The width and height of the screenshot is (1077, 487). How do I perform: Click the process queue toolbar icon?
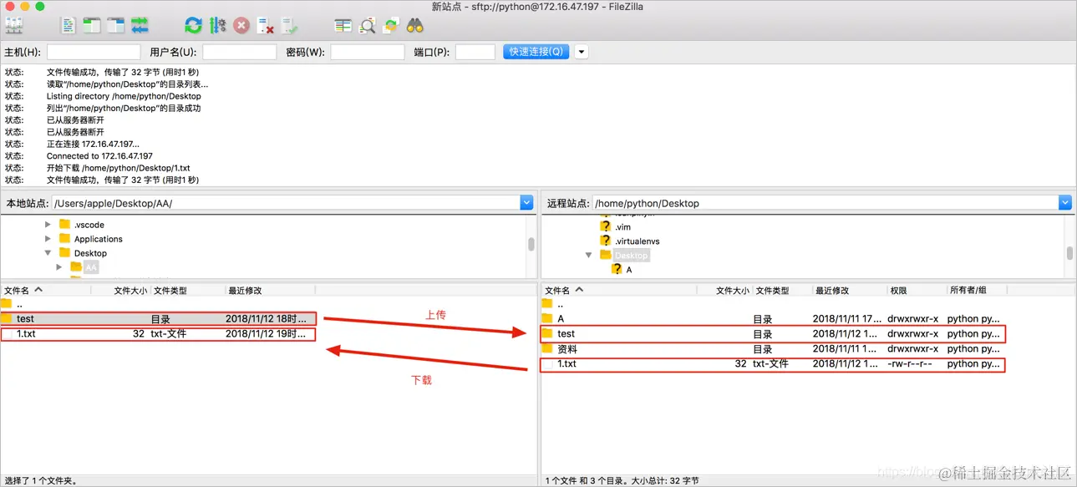(x=217, y=26)
